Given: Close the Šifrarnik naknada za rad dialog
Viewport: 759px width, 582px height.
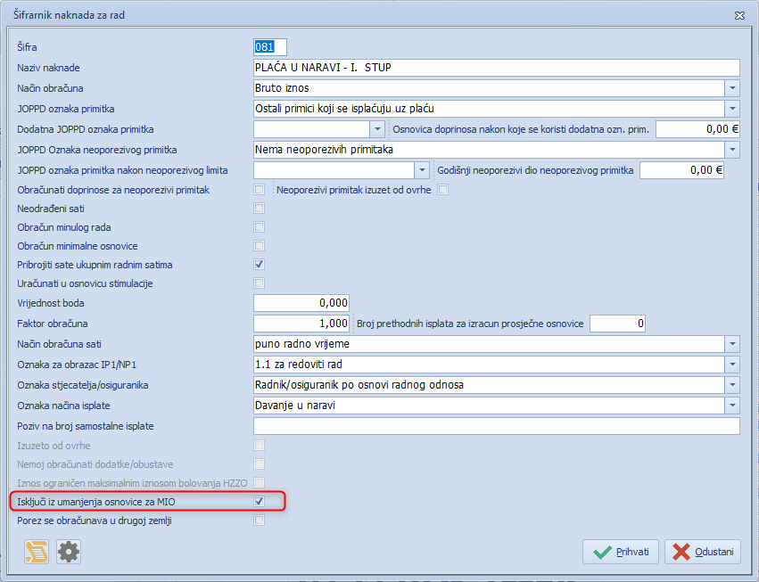Looking at the screenshot, I should click(739, 15).
